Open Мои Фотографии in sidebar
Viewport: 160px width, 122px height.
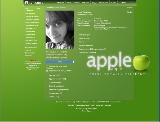(x=32, y=16)
